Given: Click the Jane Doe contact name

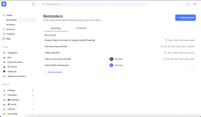Looking at the screenshot, I should point(119,65).
